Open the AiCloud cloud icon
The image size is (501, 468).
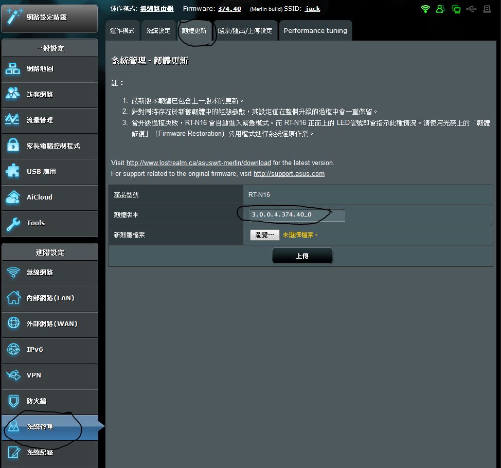[x=13, y=197]
